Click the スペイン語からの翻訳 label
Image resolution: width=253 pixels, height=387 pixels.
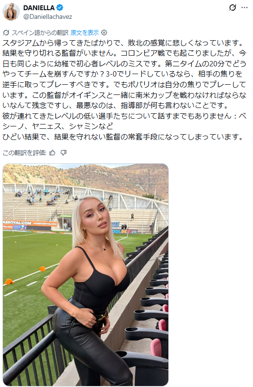pos(40,32)
